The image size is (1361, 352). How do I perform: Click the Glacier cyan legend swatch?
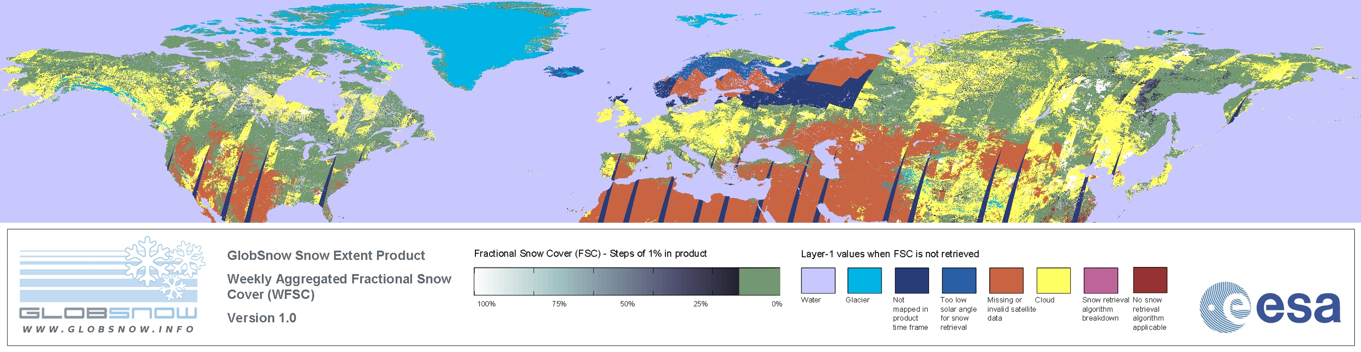coord(864,280)
